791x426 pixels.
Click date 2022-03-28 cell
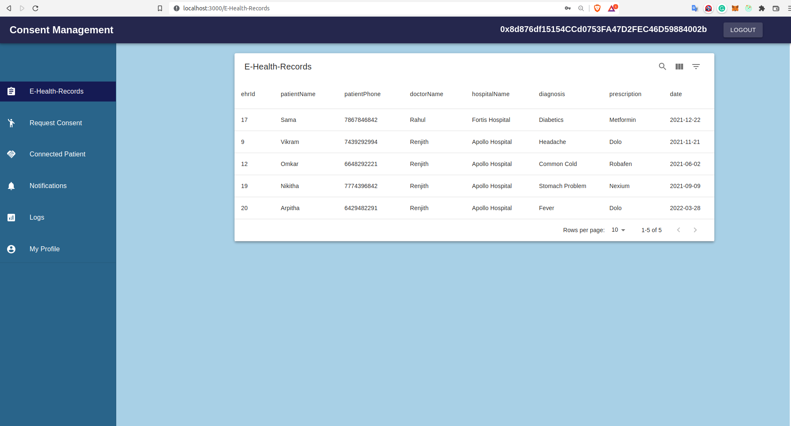pos(685,208)
